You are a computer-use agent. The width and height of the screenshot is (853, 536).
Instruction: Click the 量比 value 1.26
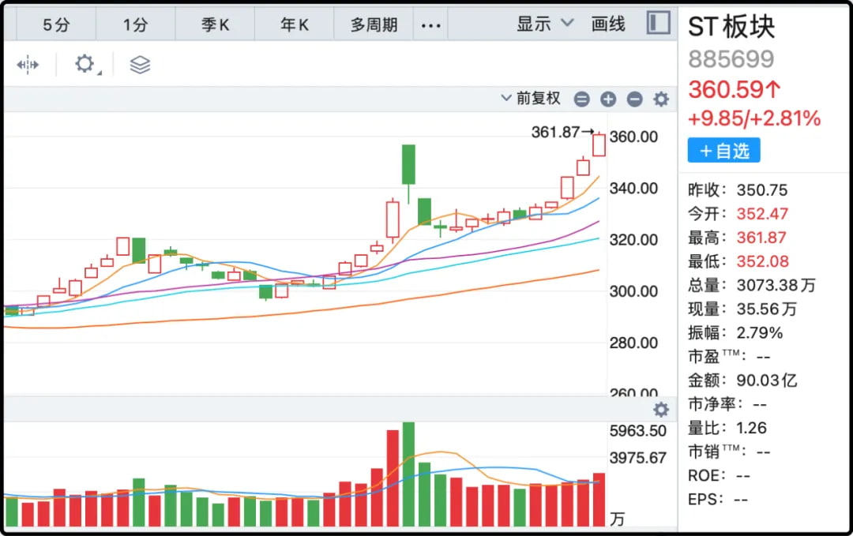coord(751,428)
